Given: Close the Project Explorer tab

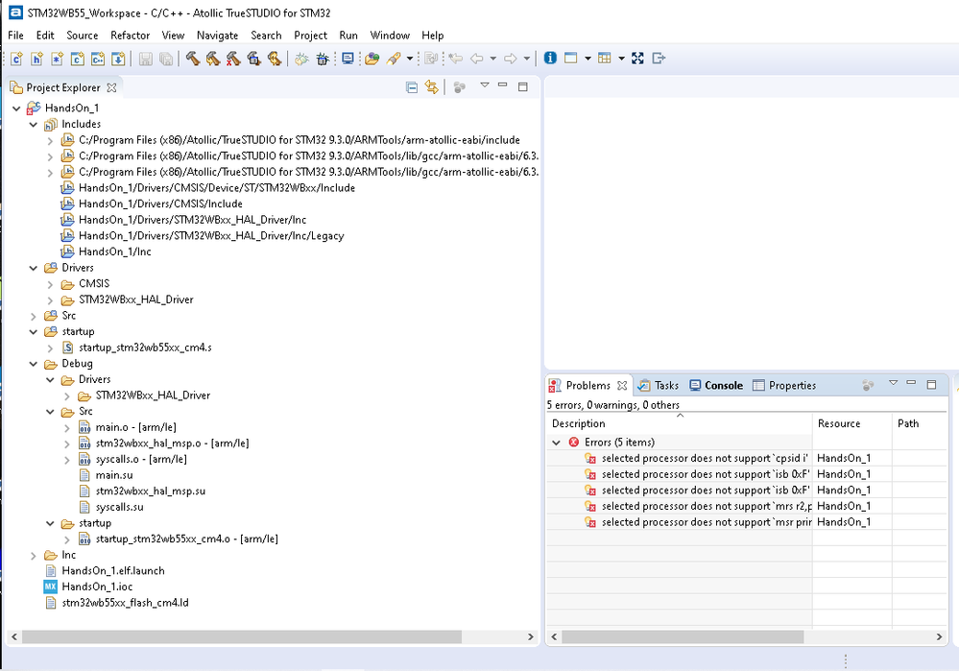Looking at the screenshot, I should pyautogui.click(x=111, y=87).
